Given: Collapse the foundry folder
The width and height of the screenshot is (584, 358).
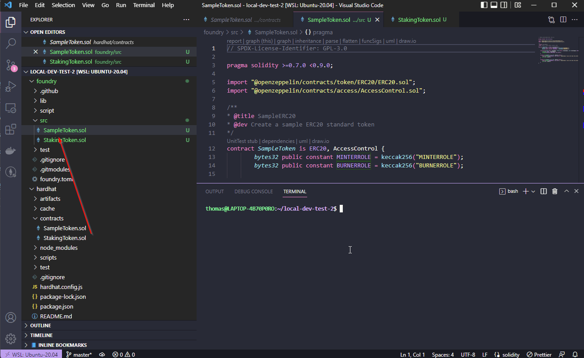Looking at the screenshot, I should [x=32, y=81].
